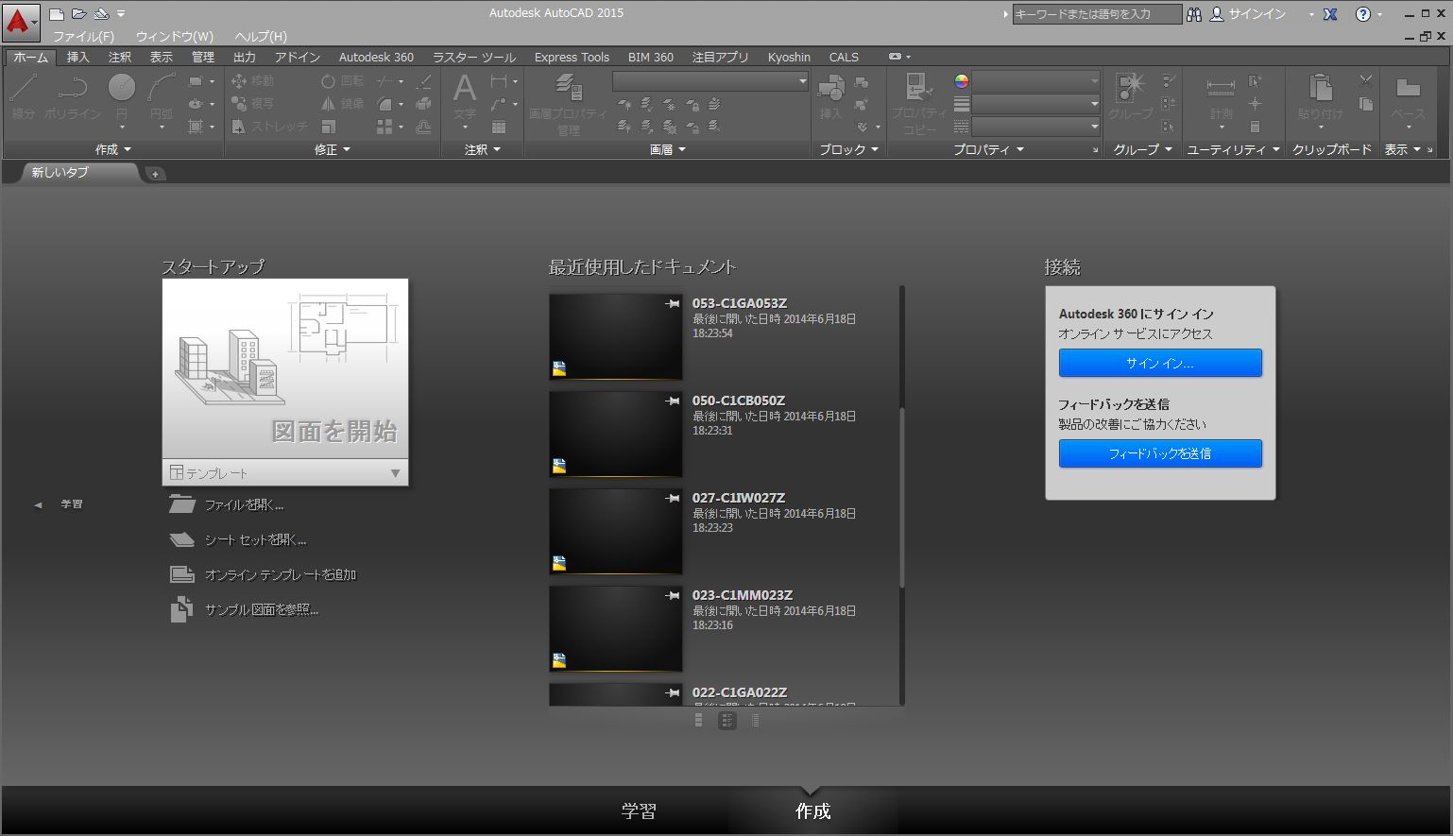Click the New file icon in quick access toolbar

[57, 14]
